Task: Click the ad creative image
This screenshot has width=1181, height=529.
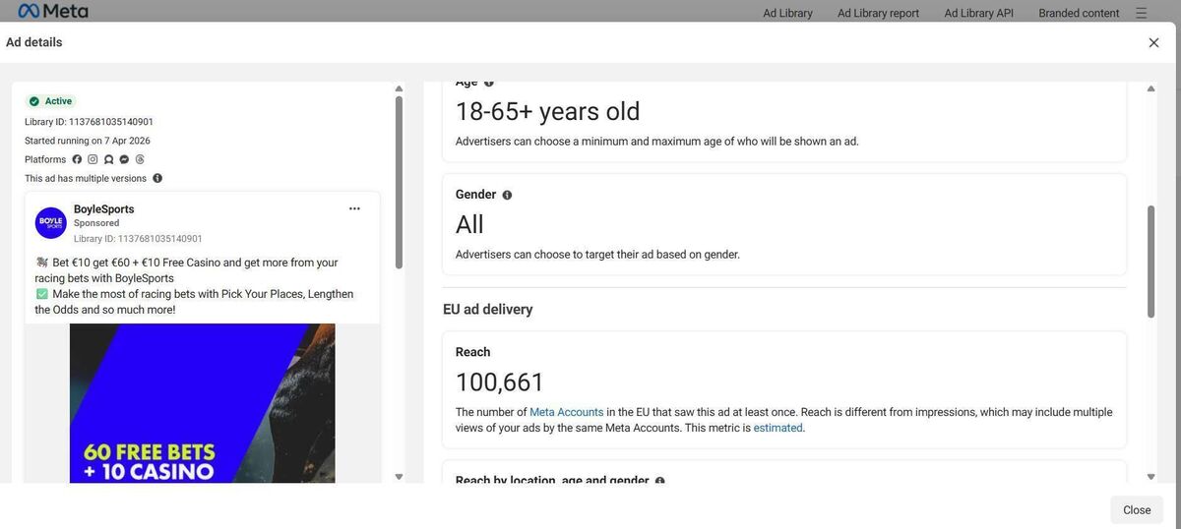Action: pyautogui.click(x=202, y=403)
